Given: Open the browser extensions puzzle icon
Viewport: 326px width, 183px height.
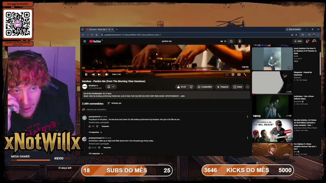Looking at the screenshot, I should tap(303, 35).
